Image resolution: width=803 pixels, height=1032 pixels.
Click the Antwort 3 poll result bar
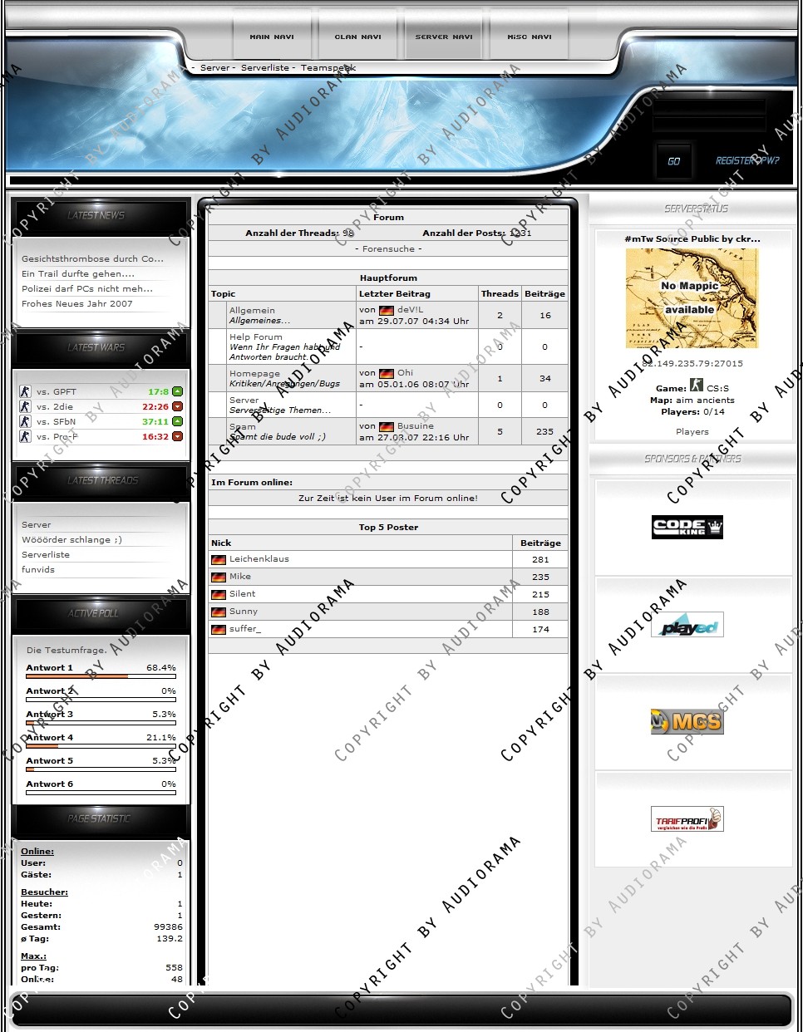pyautogui.click(x=101, y=723)
